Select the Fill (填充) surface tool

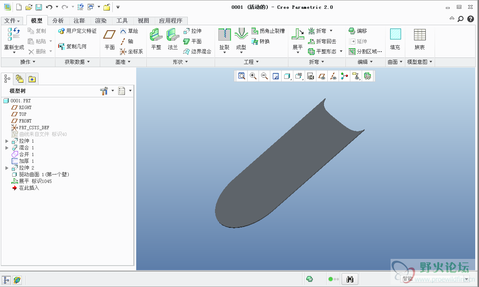click(395, 39)
